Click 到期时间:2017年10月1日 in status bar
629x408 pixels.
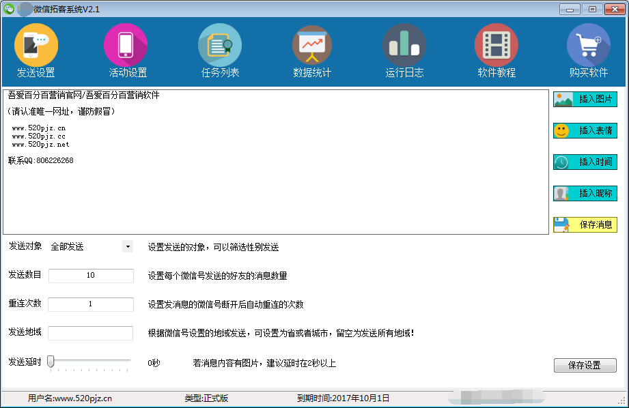pos(343,398)
